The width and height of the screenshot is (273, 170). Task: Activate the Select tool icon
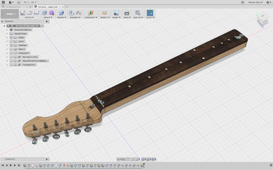click(150, 13)
